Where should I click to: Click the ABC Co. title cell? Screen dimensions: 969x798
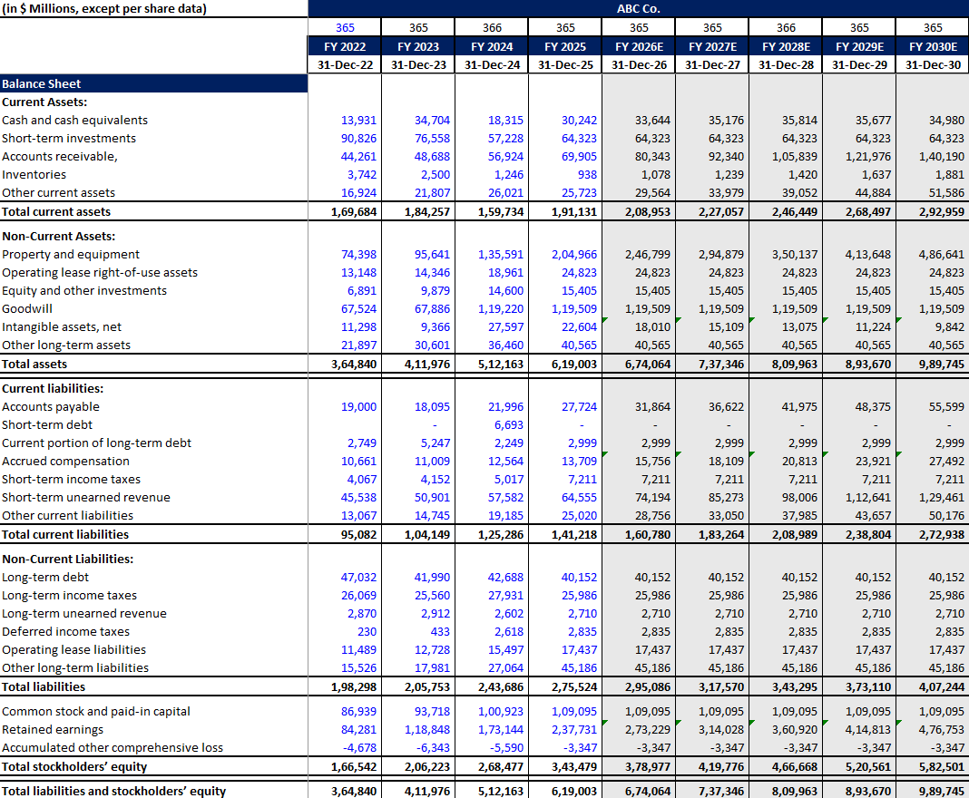point(638,7)
